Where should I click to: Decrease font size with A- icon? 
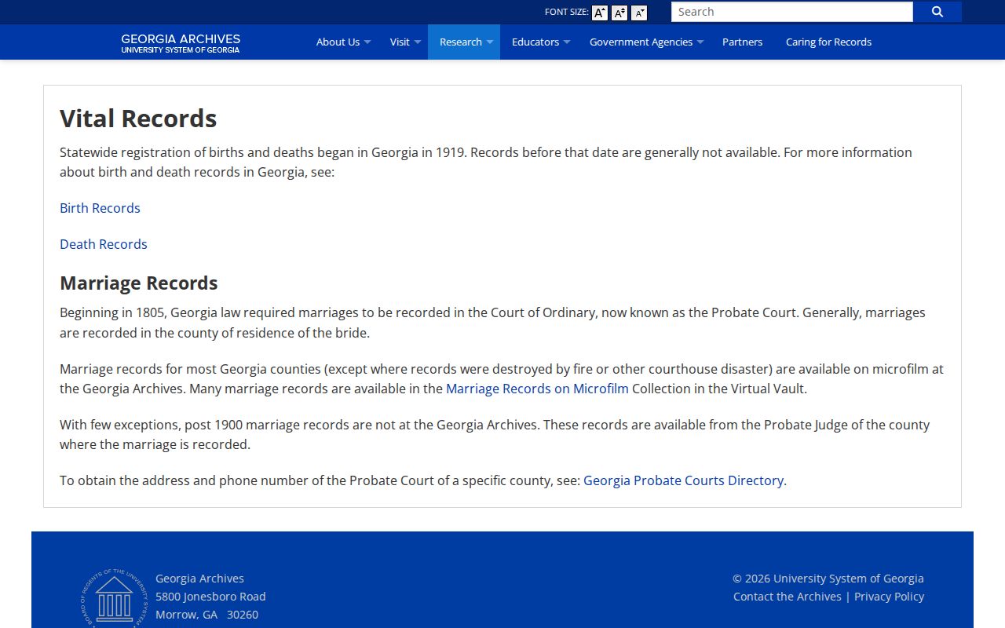(639, 13)
